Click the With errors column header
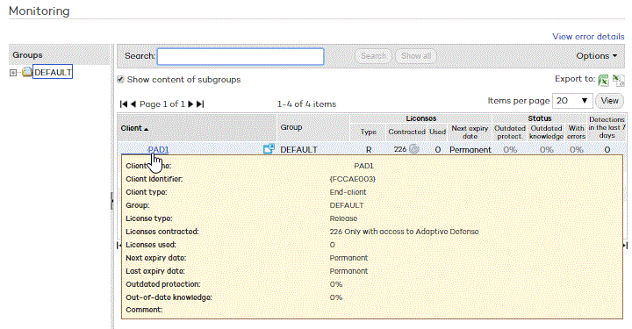The width and height of the screenshot is (632, 329). pyautogui.click(x=577, y=132)
